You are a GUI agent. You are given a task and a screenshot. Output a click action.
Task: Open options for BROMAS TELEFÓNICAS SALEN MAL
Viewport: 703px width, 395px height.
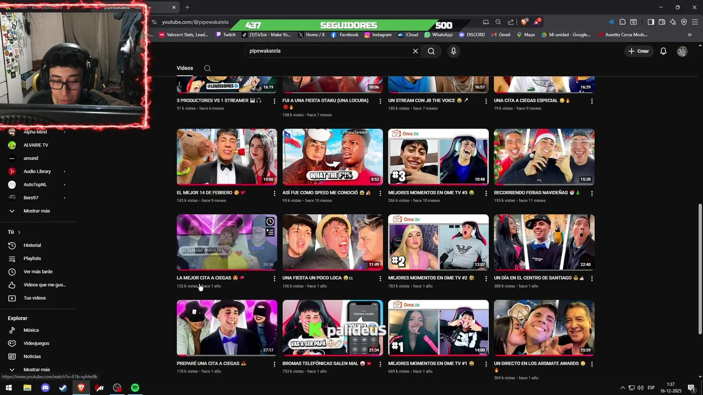[380, 364]
